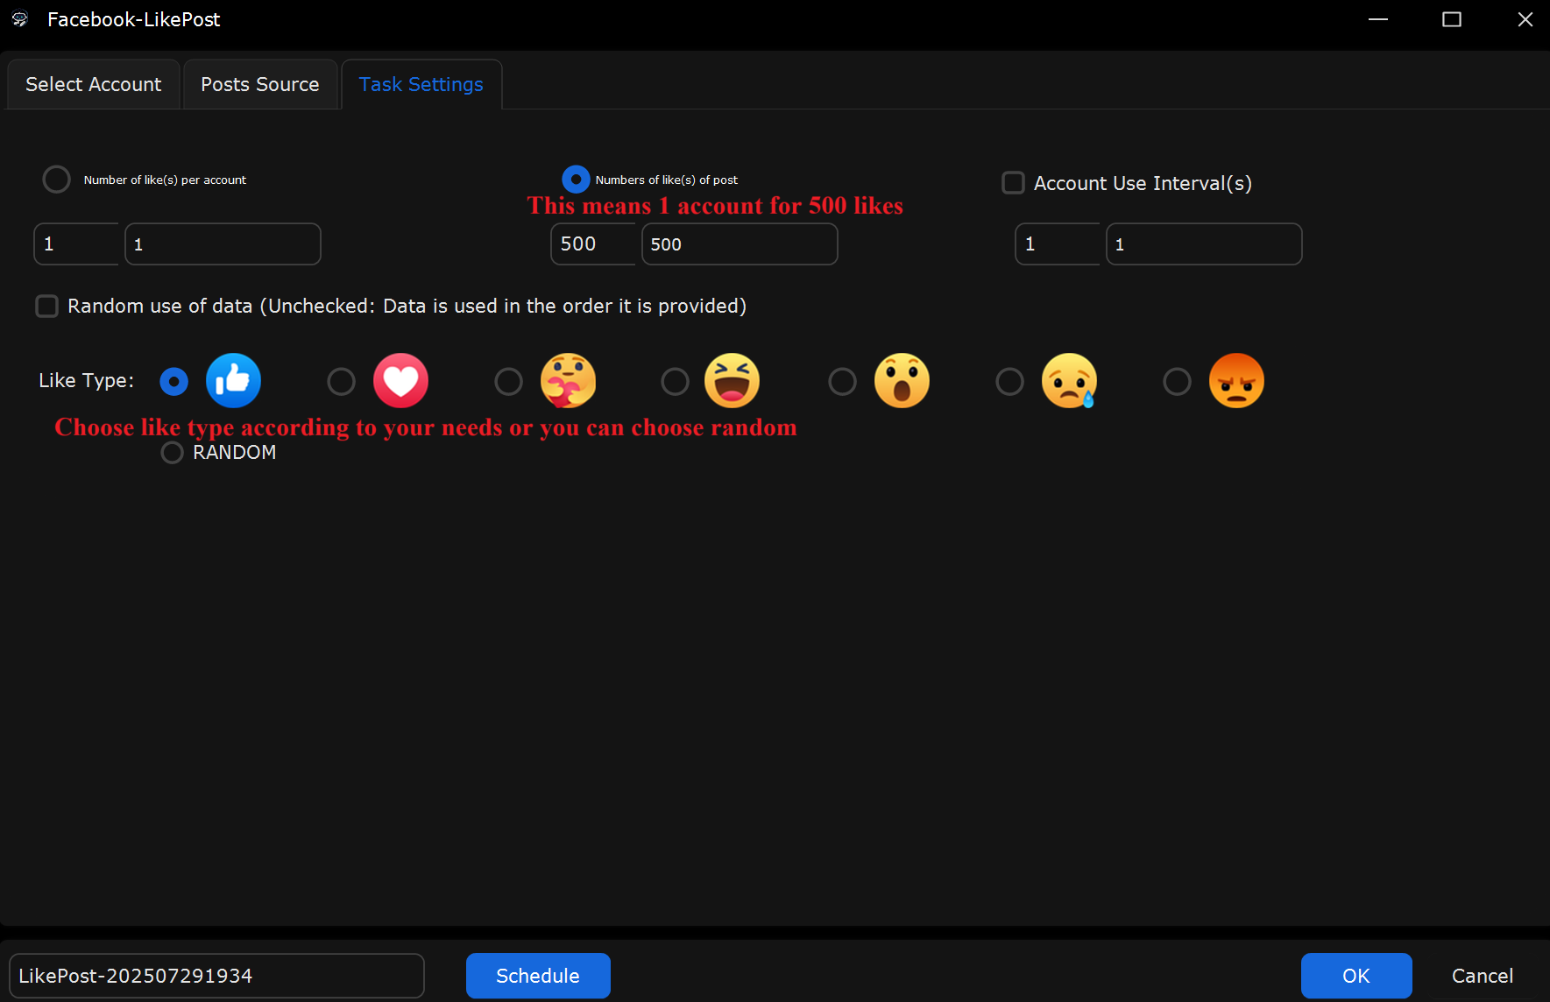The height and width of the screenshot is (1002, 1550).
Task: Choose the Love heart radio button
Action: 341,381
